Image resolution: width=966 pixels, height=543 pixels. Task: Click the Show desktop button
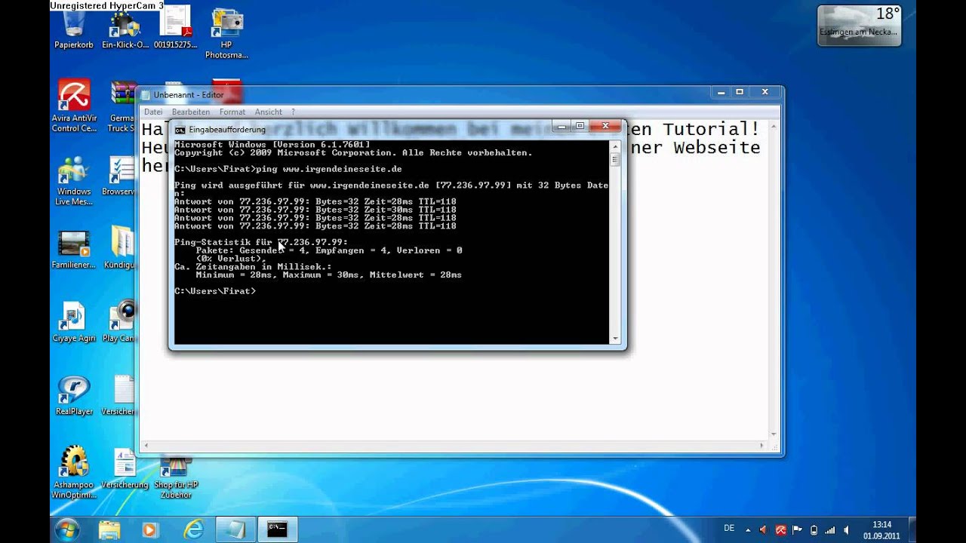coord(912,529)
